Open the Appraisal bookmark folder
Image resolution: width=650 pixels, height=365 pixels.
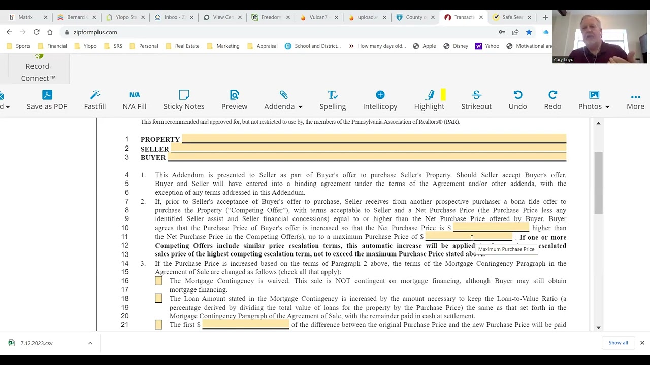(263, 46)
